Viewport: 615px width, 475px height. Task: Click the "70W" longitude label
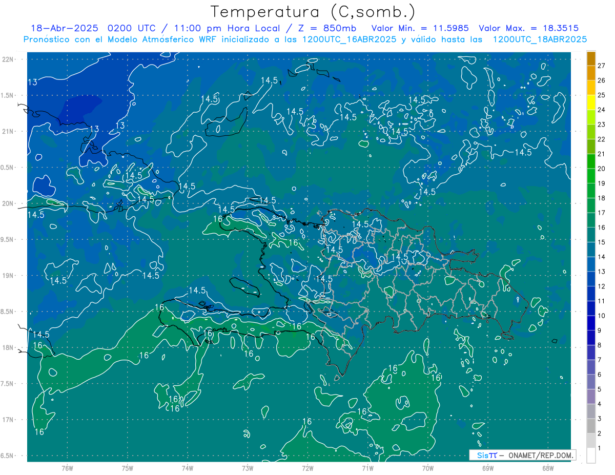[x=427, y=468]
